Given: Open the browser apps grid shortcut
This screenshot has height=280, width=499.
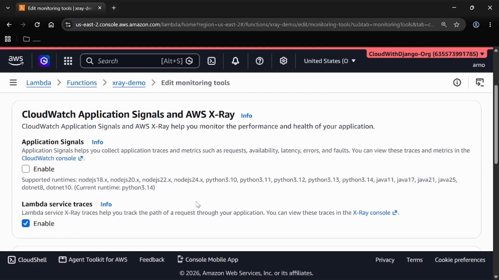Looking at the screenshot, I should point(8,39).
